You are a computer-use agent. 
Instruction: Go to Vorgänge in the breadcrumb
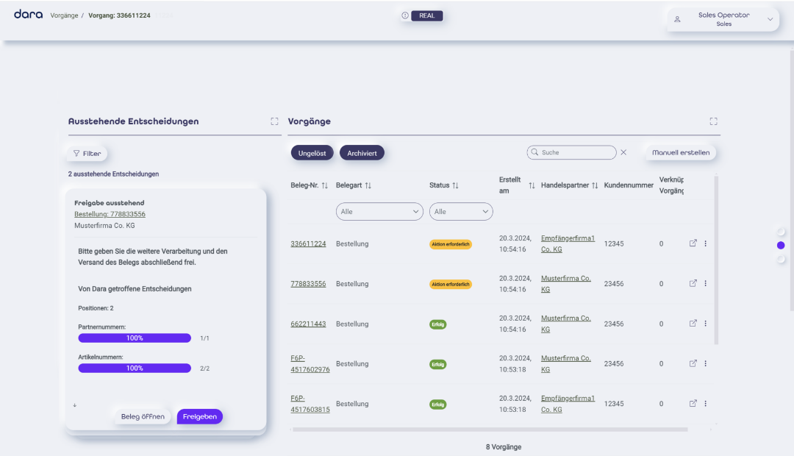(x=64, y=15)
